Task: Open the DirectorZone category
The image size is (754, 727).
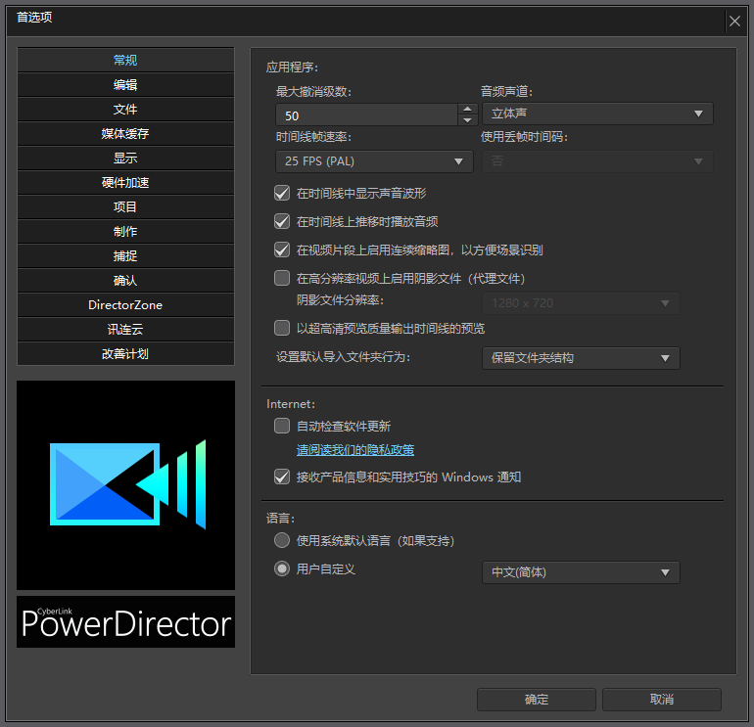Action: (125, 305)
